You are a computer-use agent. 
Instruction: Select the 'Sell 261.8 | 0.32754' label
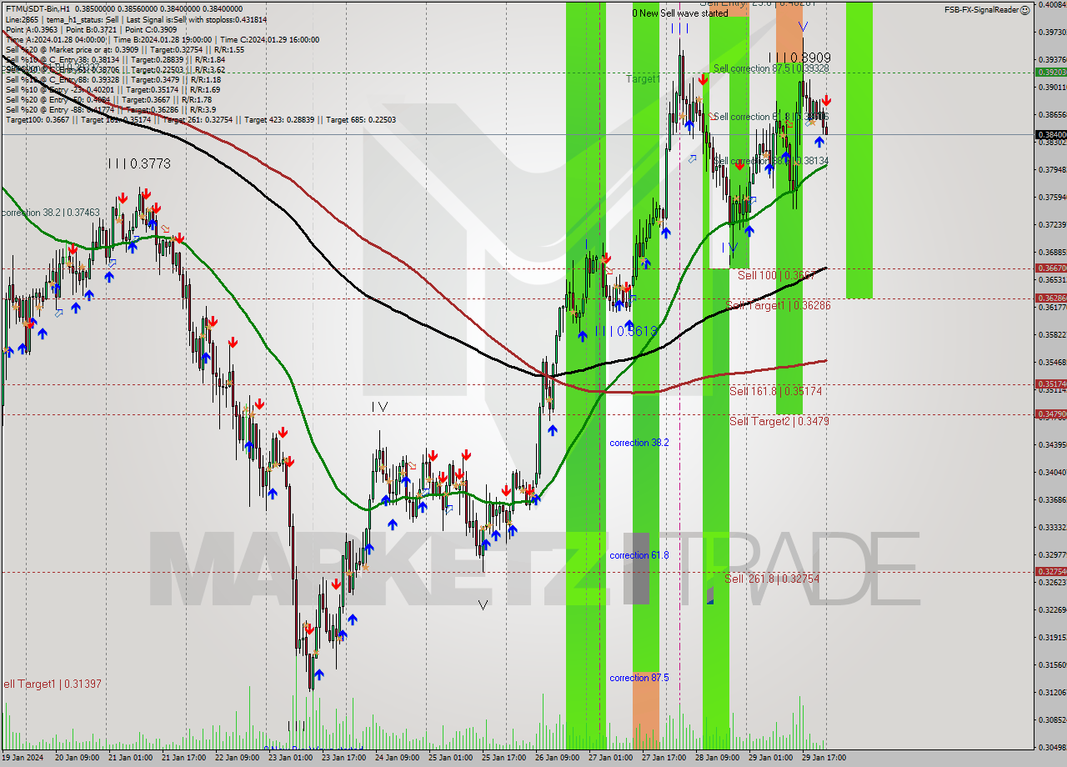771,579
